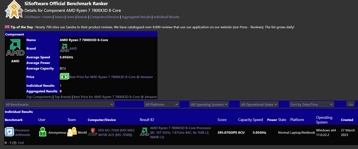
Task: Click the Operating System column header
Action: click(x=324, y=120)
